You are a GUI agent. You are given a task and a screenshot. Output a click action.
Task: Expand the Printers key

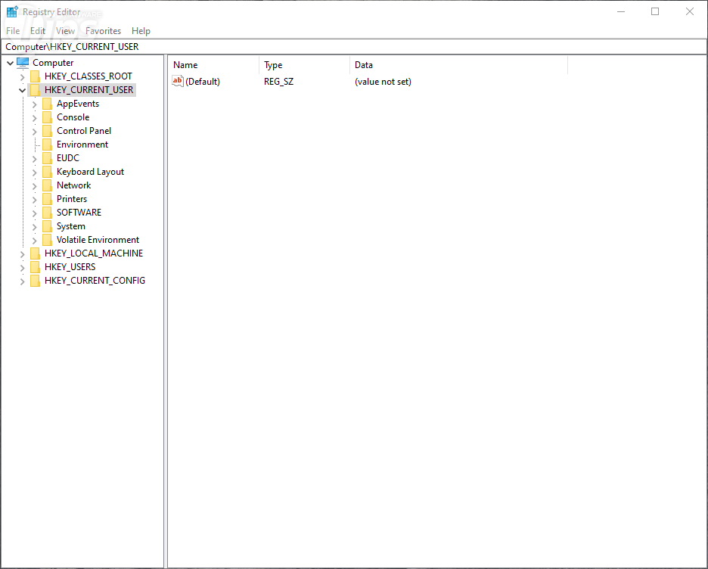pyautogui.click(x=34, y=199)
